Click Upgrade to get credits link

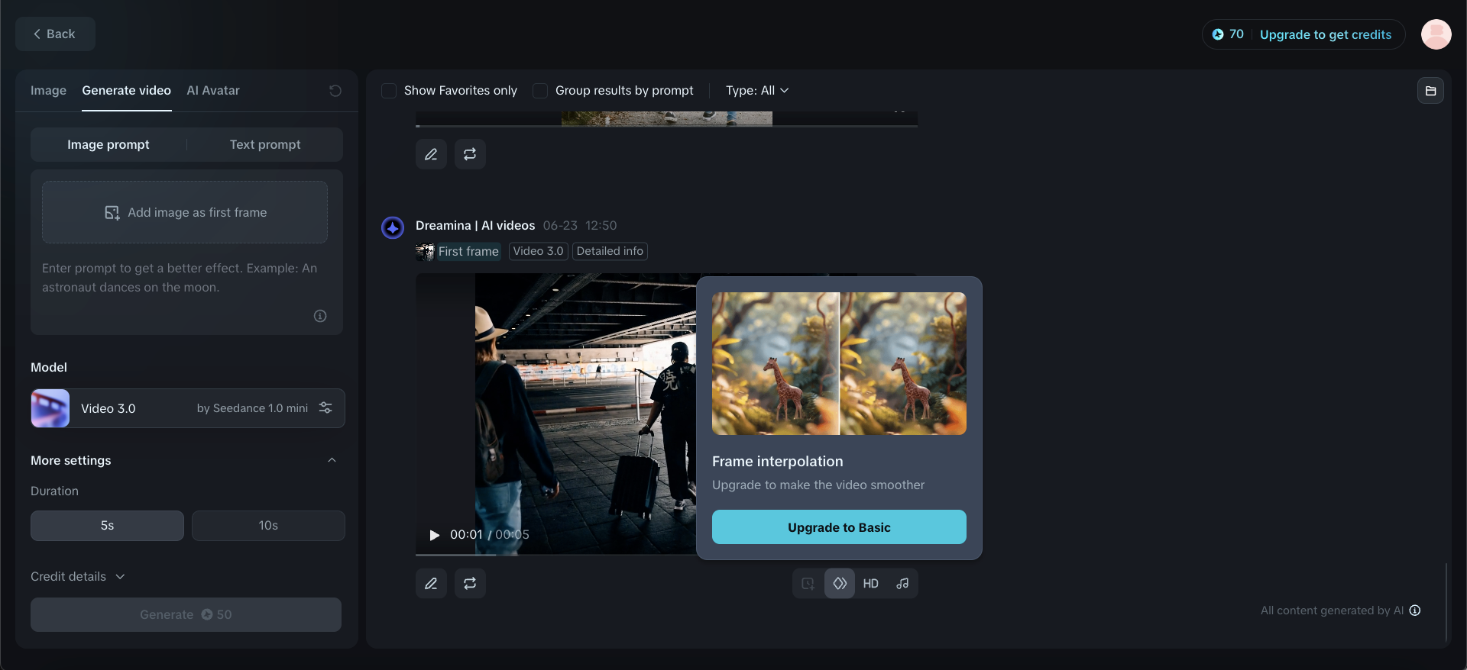[1326, 34]
